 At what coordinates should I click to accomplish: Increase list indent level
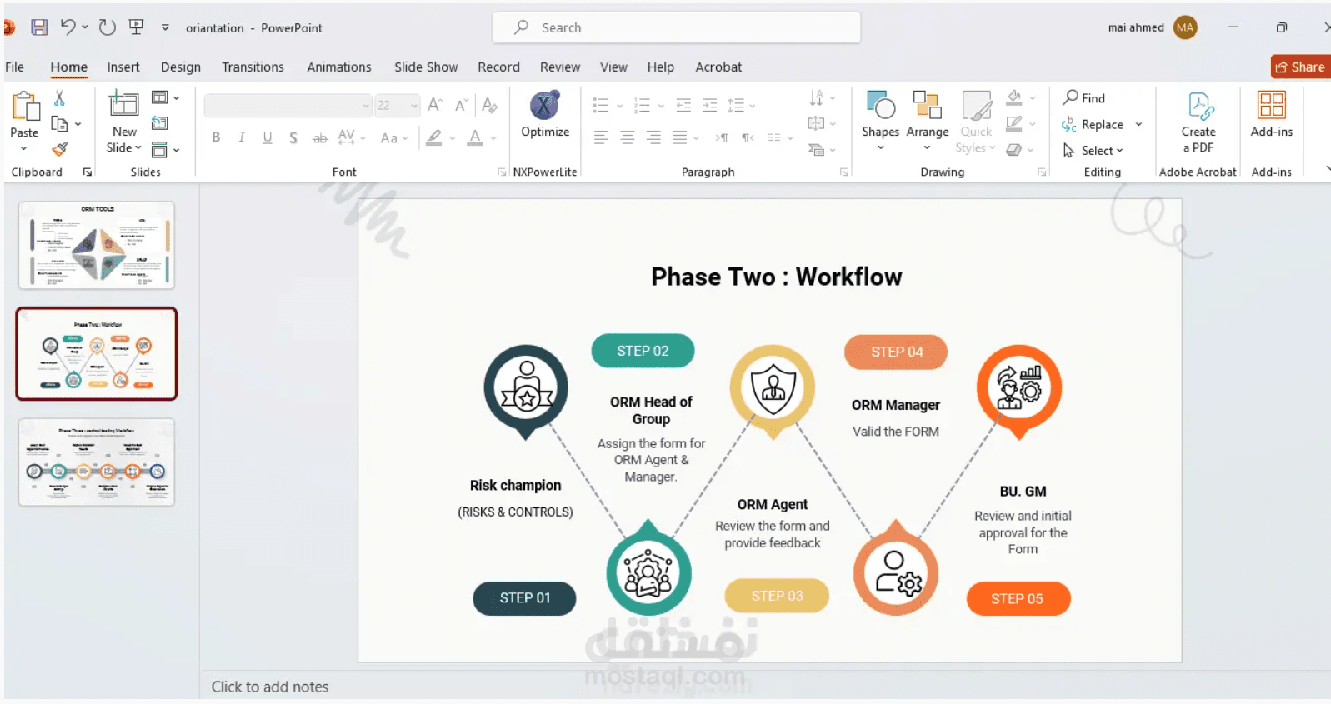(709, 105)
